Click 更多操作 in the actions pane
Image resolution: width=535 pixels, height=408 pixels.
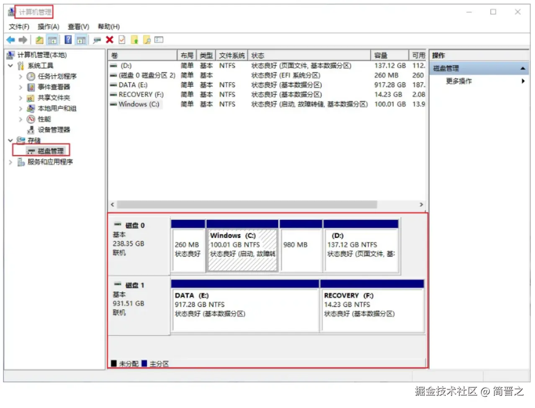coord(459,81)
